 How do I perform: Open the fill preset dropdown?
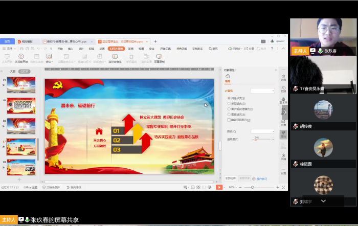click(x=262, y=91)
